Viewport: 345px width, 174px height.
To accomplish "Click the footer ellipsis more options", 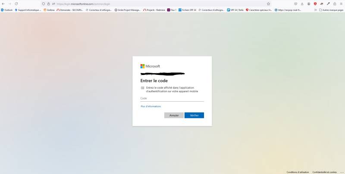I will (342, 172).
